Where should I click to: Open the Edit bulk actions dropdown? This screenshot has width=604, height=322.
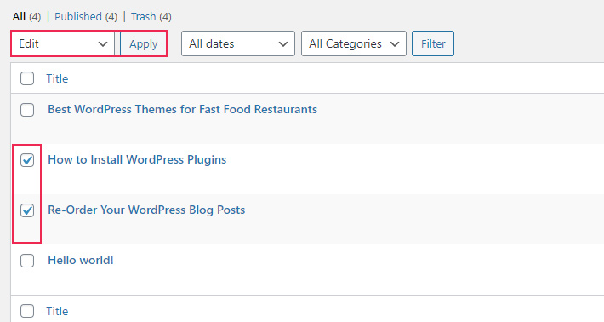(x=63, y=43)
